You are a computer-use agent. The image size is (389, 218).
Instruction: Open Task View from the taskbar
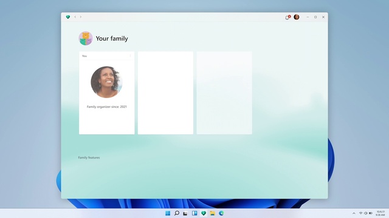pyautogui.click(x=185, y=213)
